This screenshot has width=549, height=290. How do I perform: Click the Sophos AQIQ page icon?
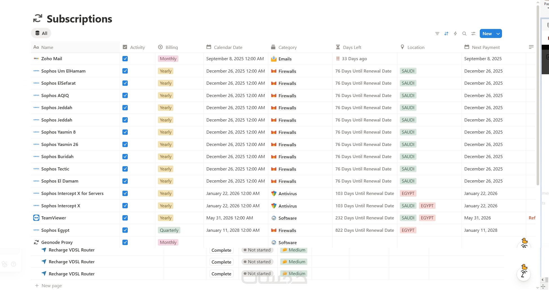36,95
